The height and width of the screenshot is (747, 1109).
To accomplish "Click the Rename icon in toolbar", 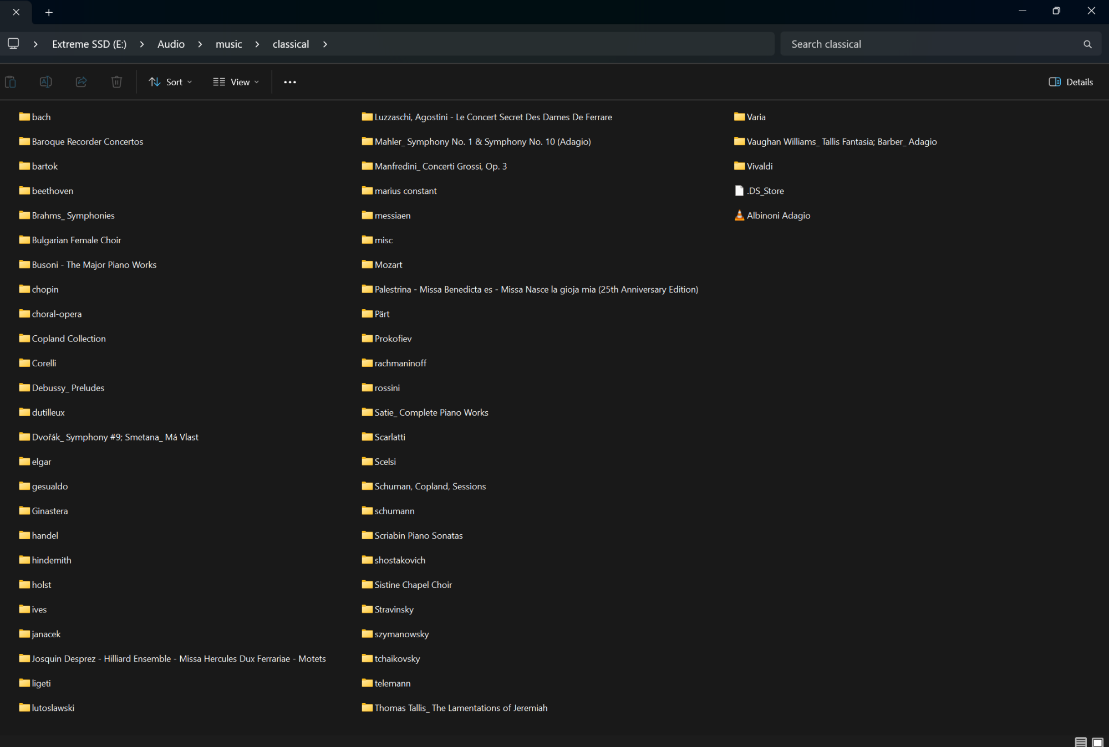I will [x=46, y=82].
